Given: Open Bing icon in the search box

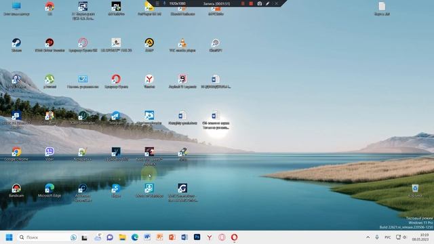Looking at the screenshot, I should (73, 237).
